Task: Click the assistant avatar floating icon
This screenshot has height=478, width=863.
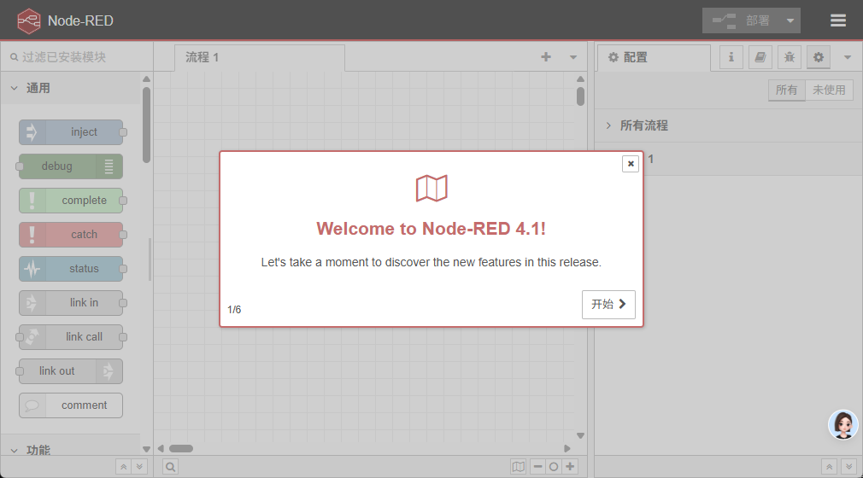Action: pos(843,424)
